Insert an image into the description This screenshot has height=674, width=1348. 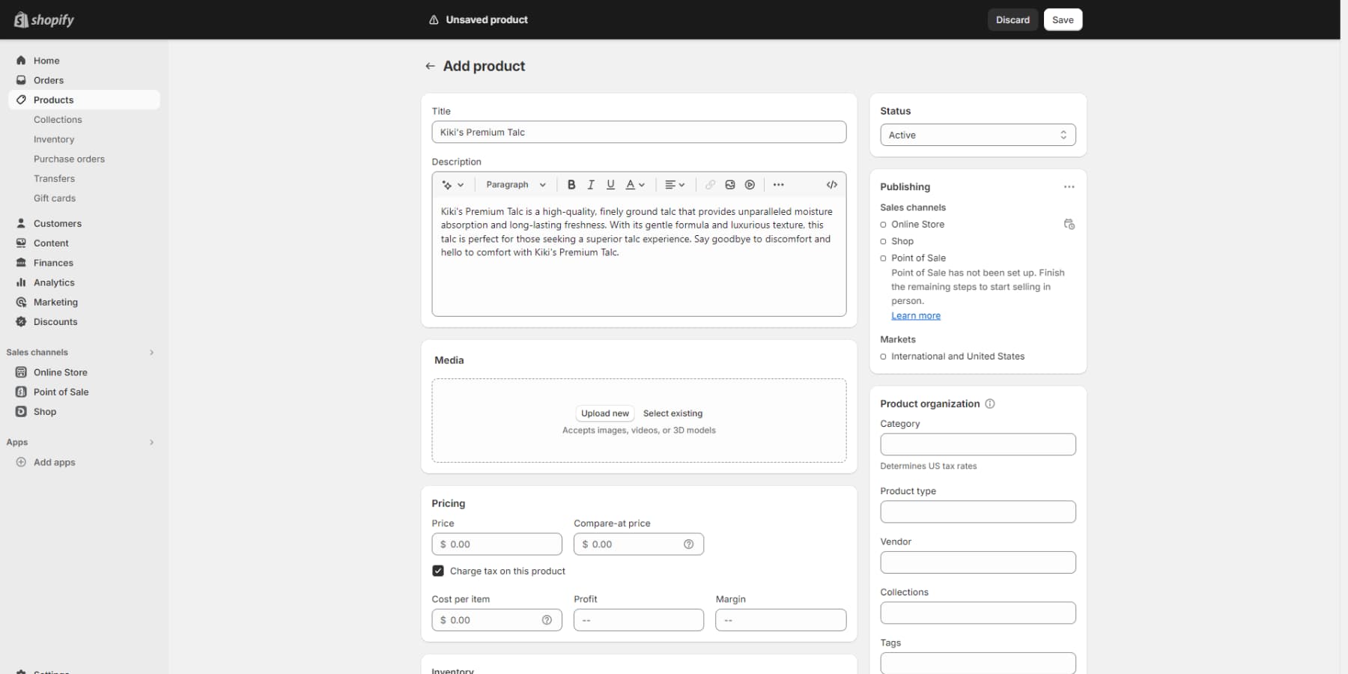point(729,184)
